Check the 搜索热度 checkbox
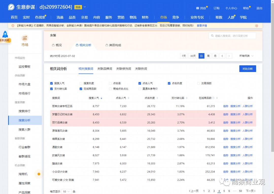Screen dimensions: 274x194 [81, 83]
